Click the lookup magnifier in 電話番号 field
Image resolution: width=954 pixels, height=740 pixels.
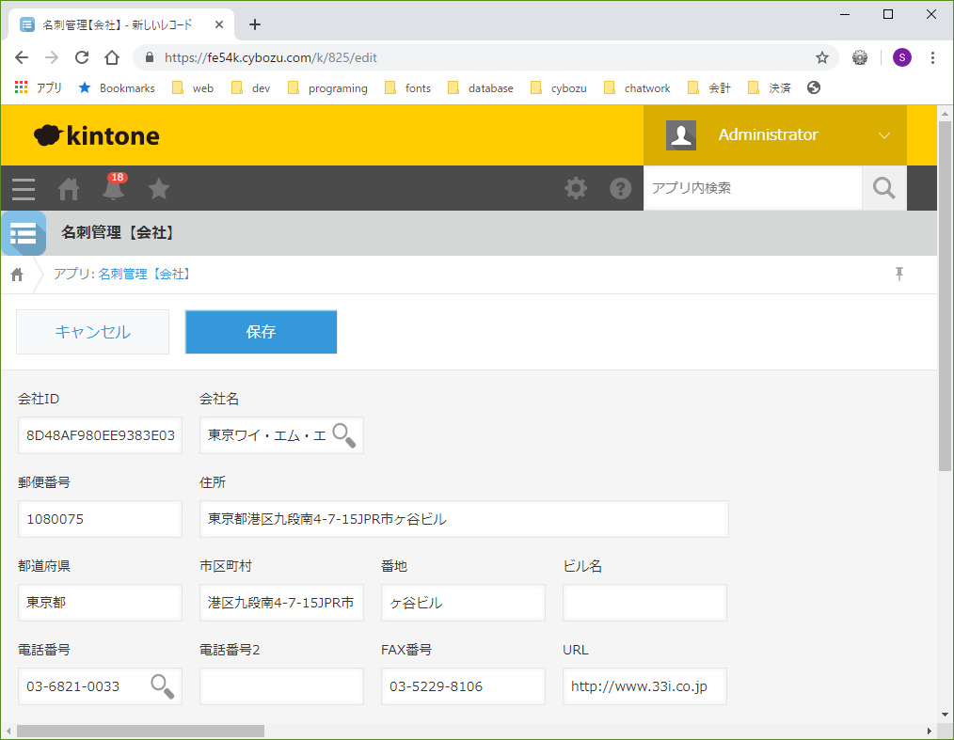tap(163, 686)
